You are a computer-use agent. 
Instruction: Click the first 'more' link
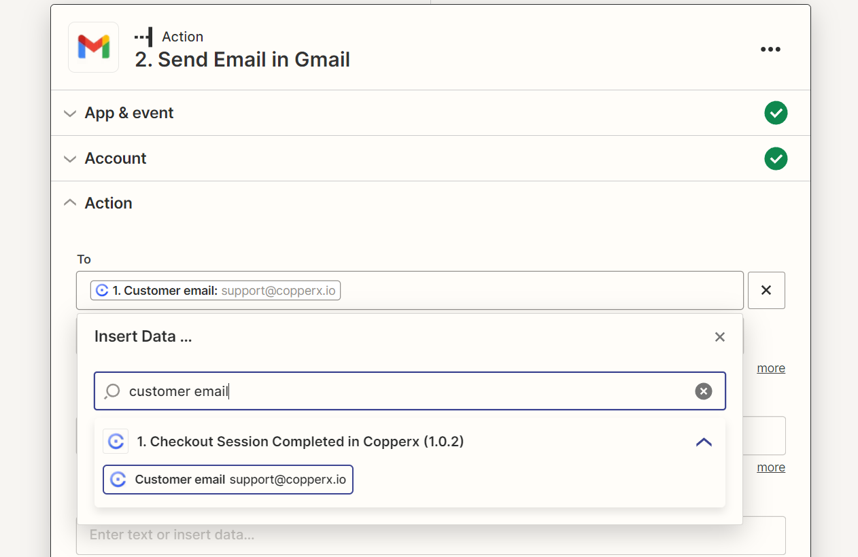(771, 368)
